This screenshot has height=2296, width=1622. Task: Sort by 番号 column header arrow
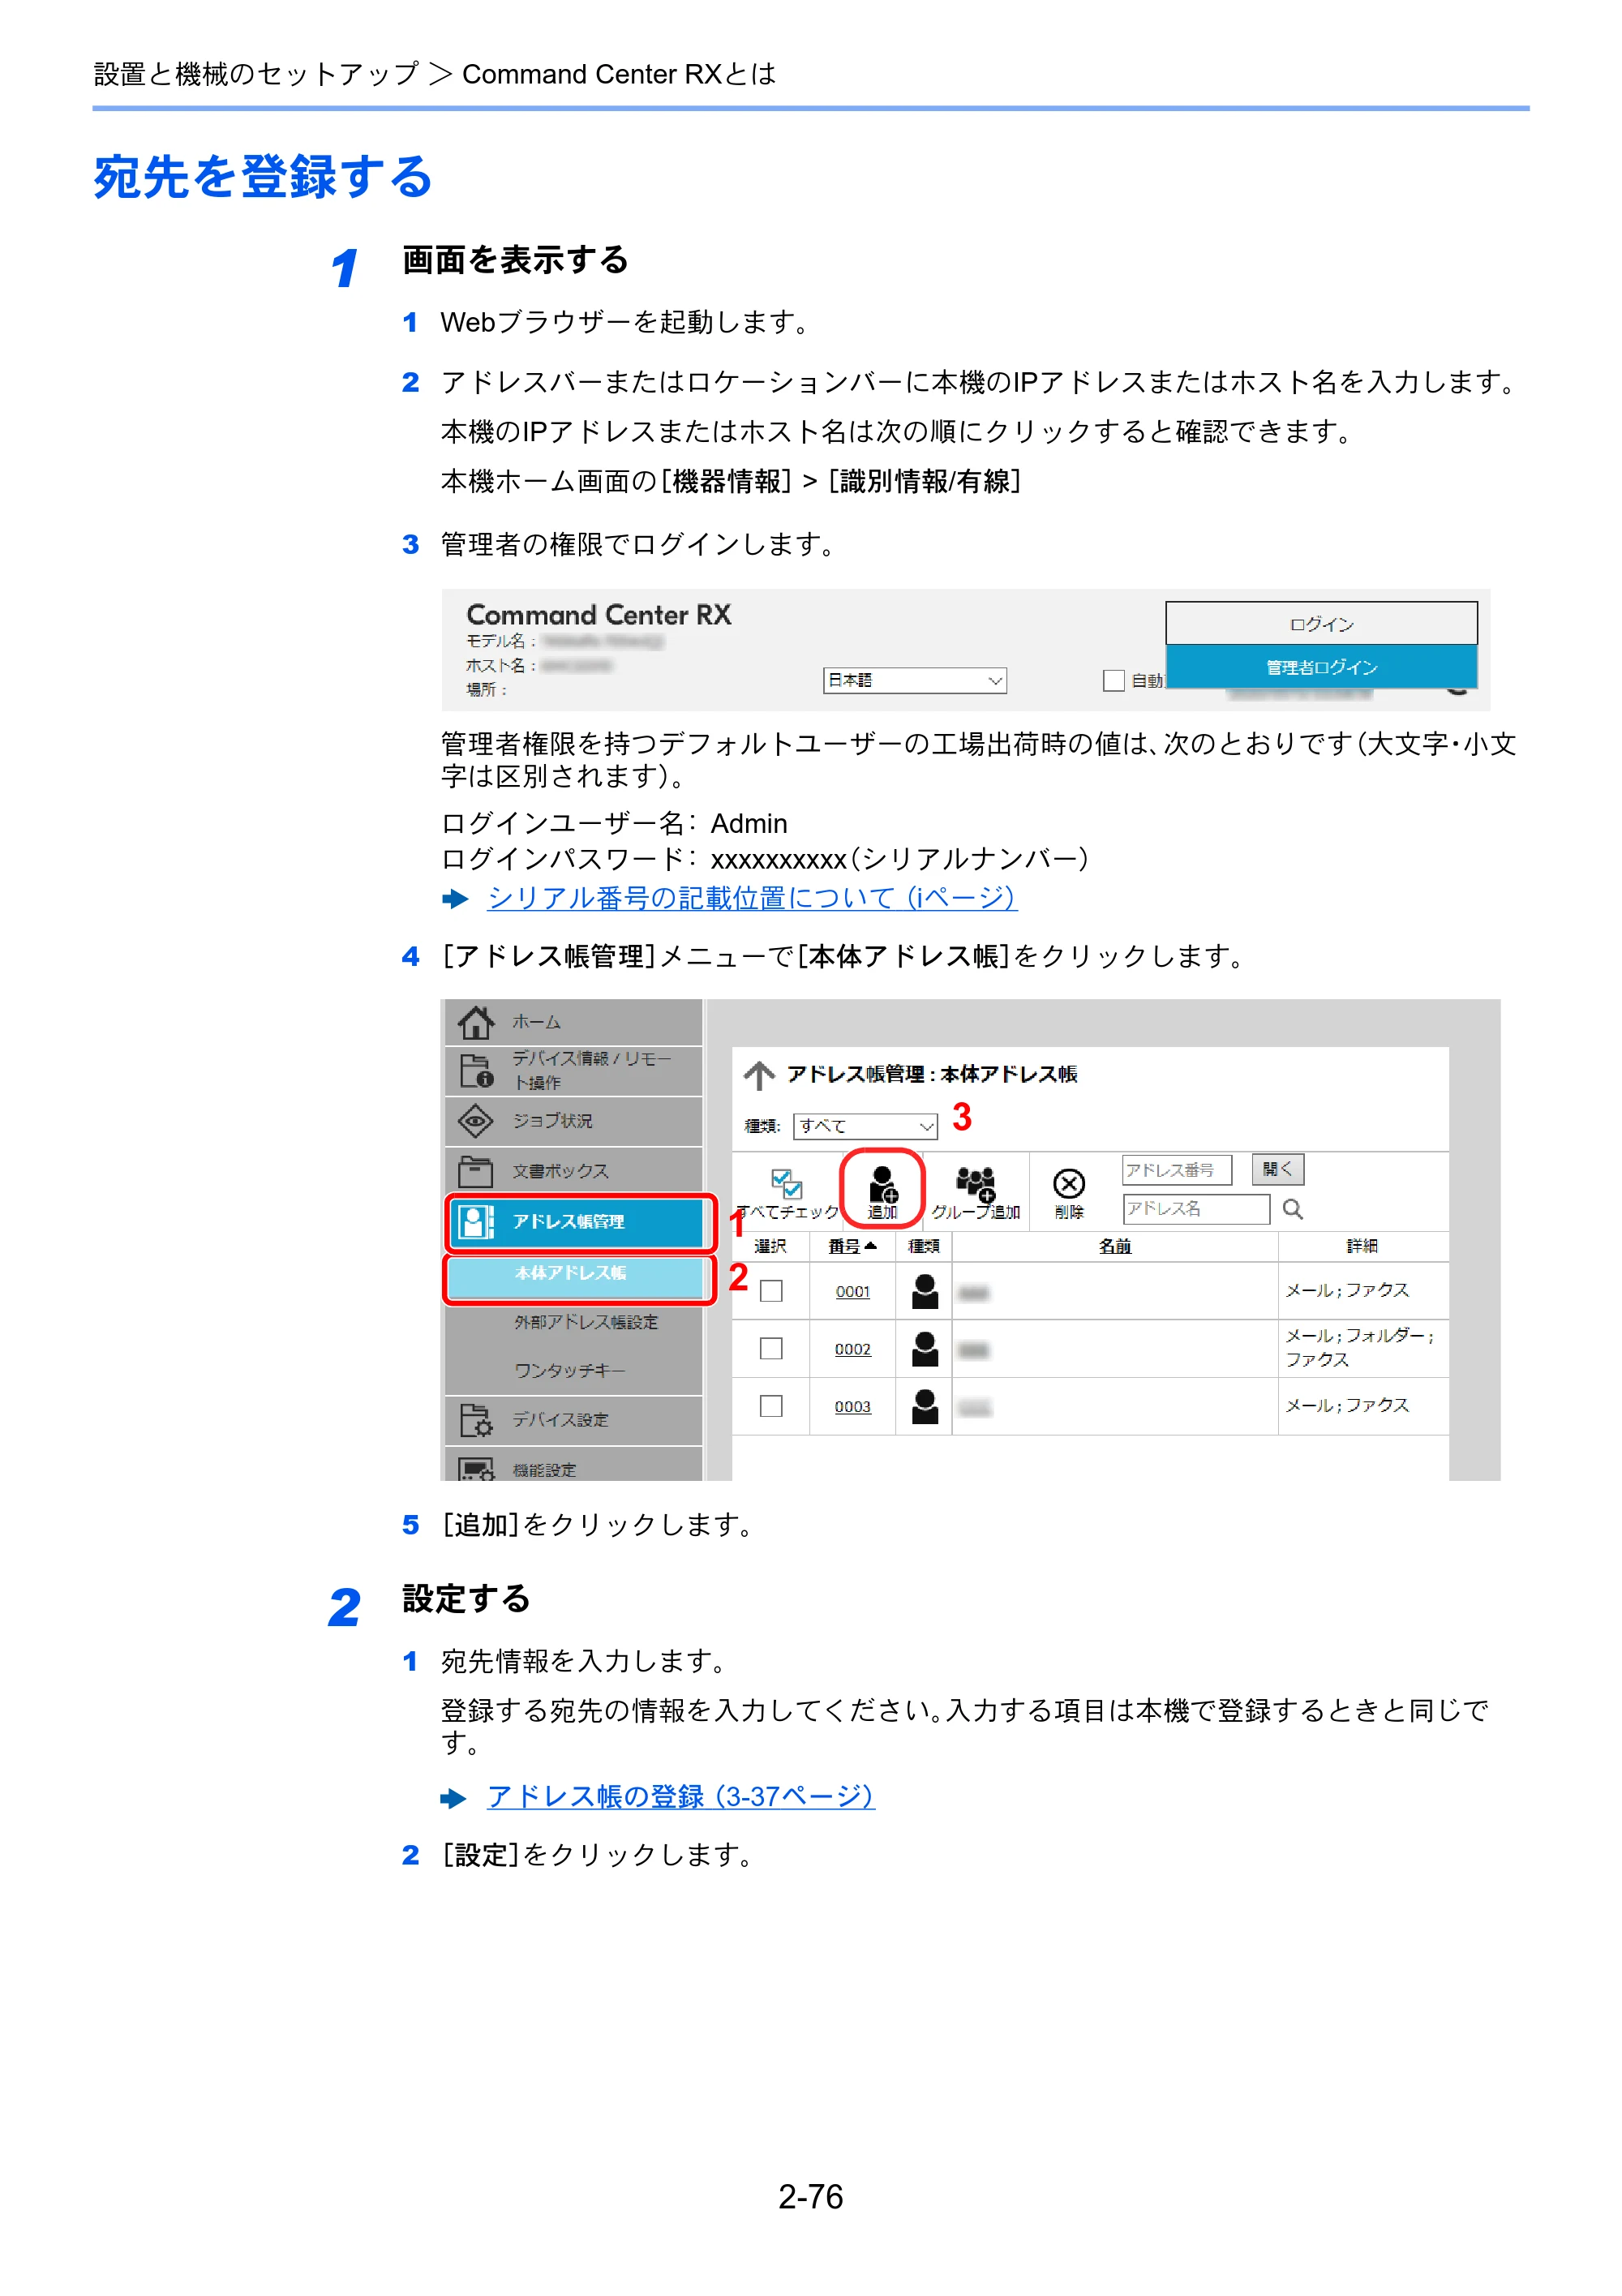coord(872,1246)
